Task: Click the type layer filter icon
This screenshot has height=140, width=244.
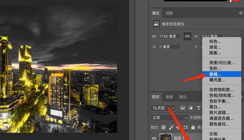Action: 199,108
